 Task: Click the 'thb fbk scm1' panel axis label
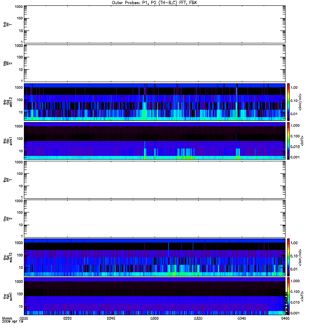(8, 141)
